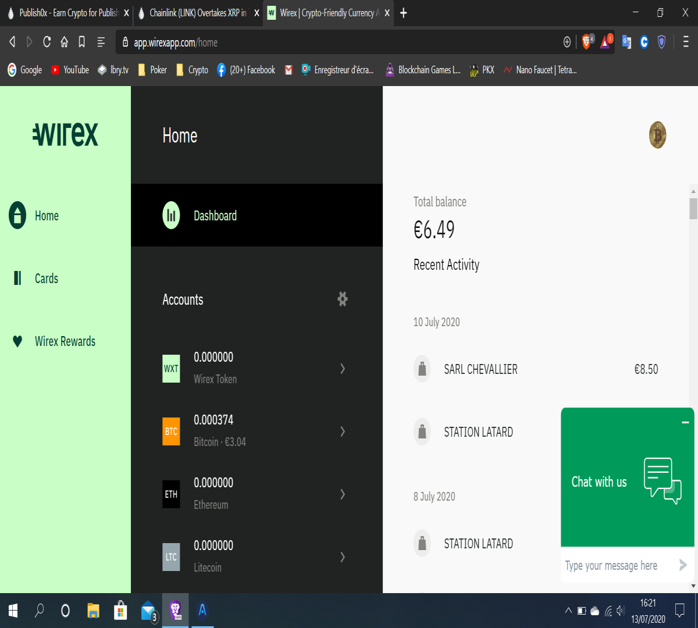Open Gmail bookmark icon
698x628 pixels.
[289, 70]
